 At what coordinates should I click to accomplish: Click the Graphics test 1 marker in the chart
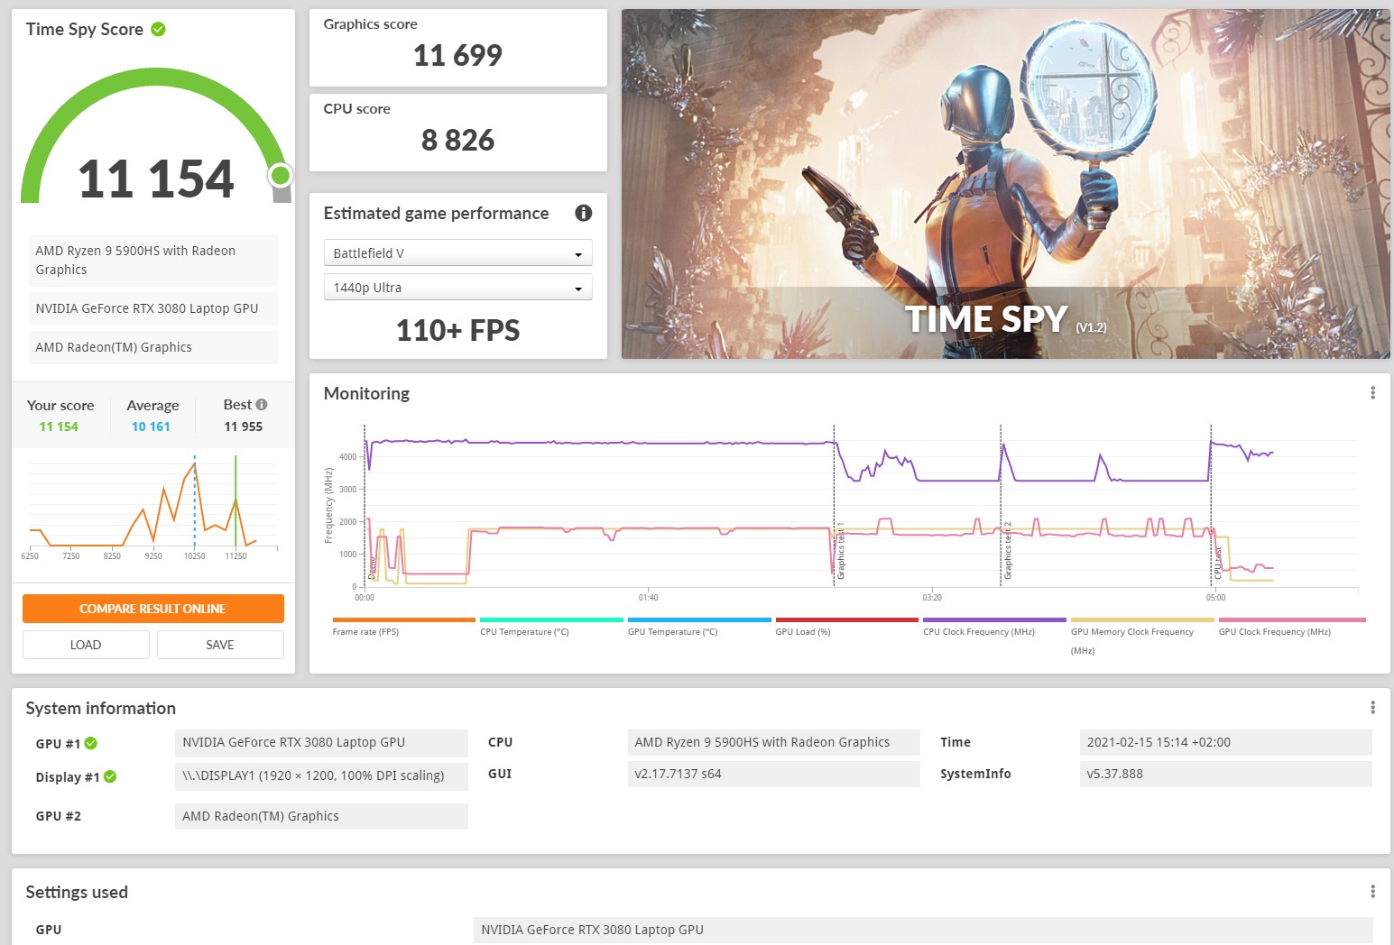point(841,551)
